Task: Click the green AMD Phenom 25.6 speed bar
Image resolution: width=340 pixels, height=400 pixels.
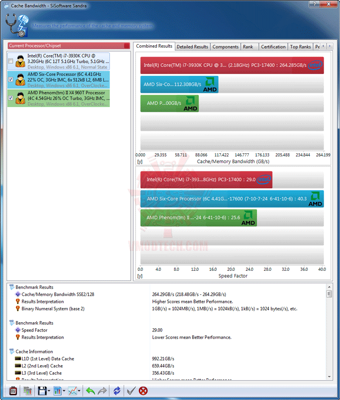Action: [198, 217]
